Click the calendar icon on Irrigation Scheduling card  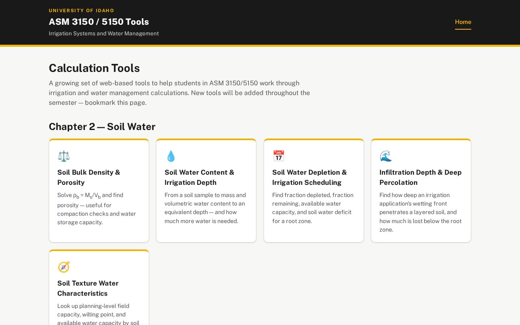tap(278, 156)
